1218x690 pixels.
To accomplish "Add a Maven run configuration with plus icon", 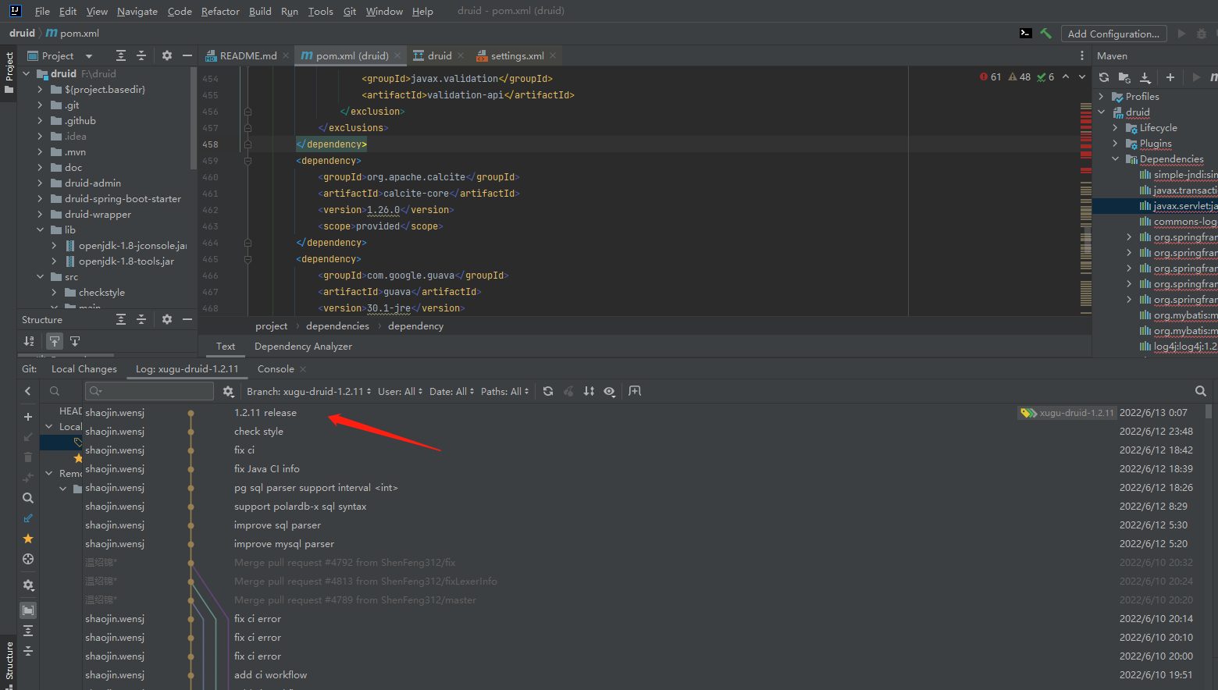I will [x=1170, y=77].
